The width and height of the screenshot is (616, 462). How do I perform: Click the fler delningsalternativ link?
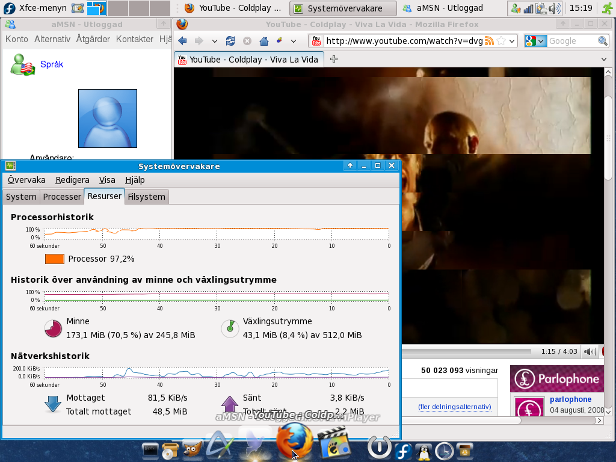click(455, 407)
